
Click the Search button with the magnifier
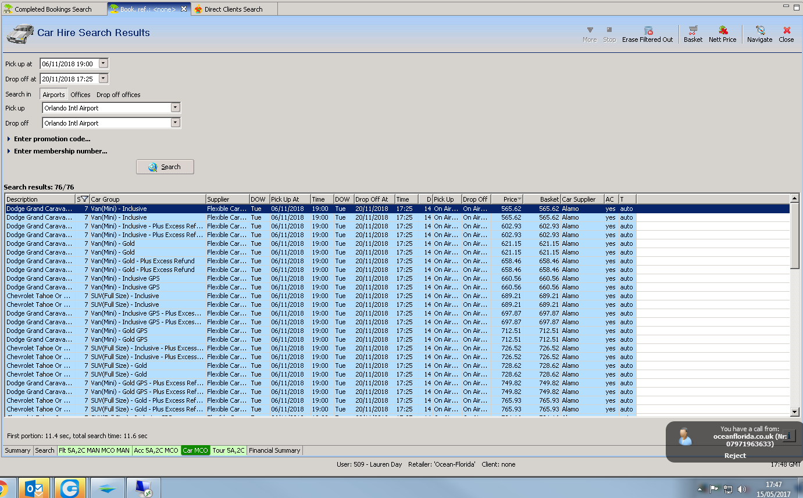pyautogui.click(x=165, y=167)
